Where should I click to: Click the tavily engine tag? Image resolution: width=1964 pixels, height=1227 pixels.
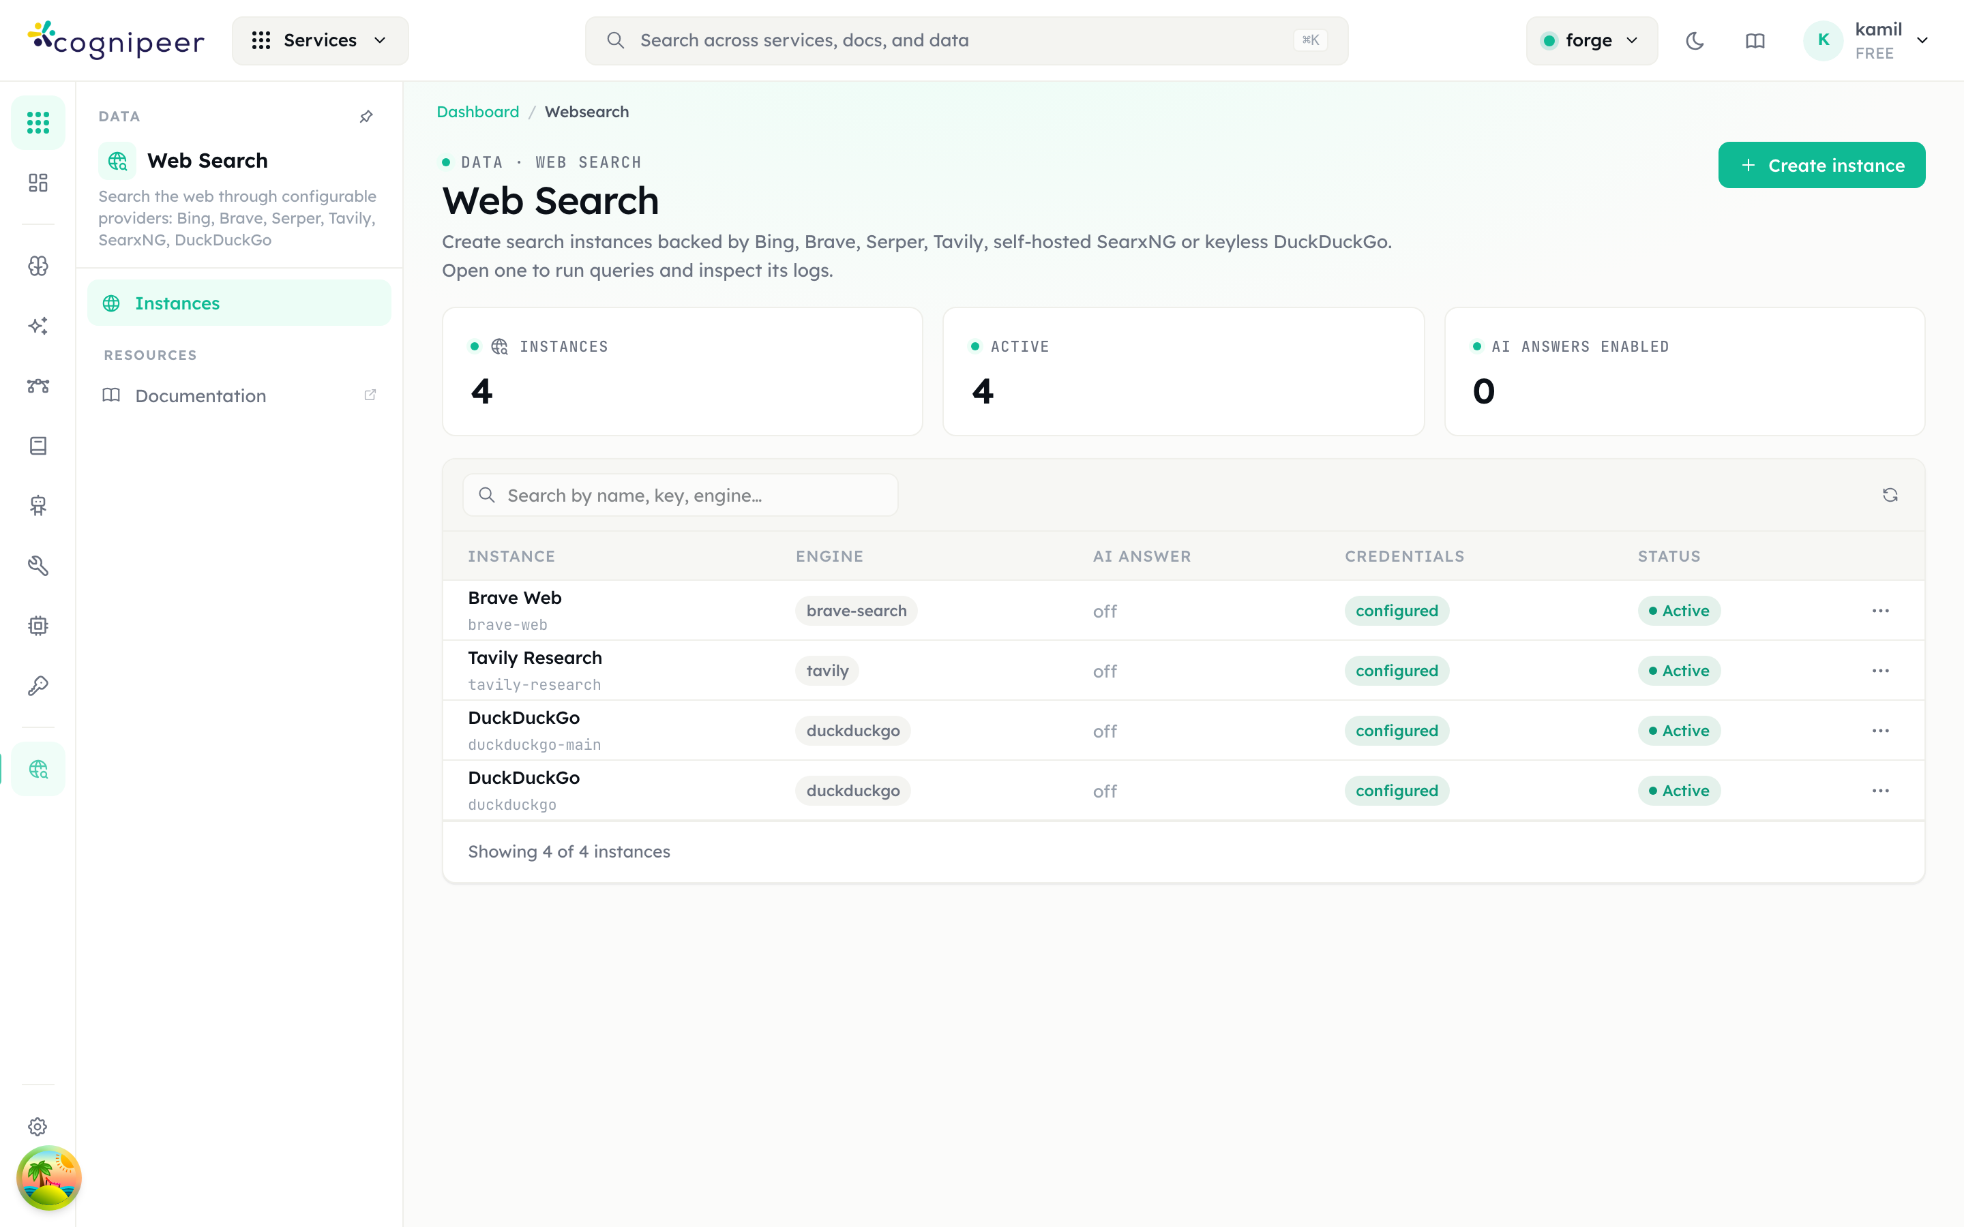(827, 671)
